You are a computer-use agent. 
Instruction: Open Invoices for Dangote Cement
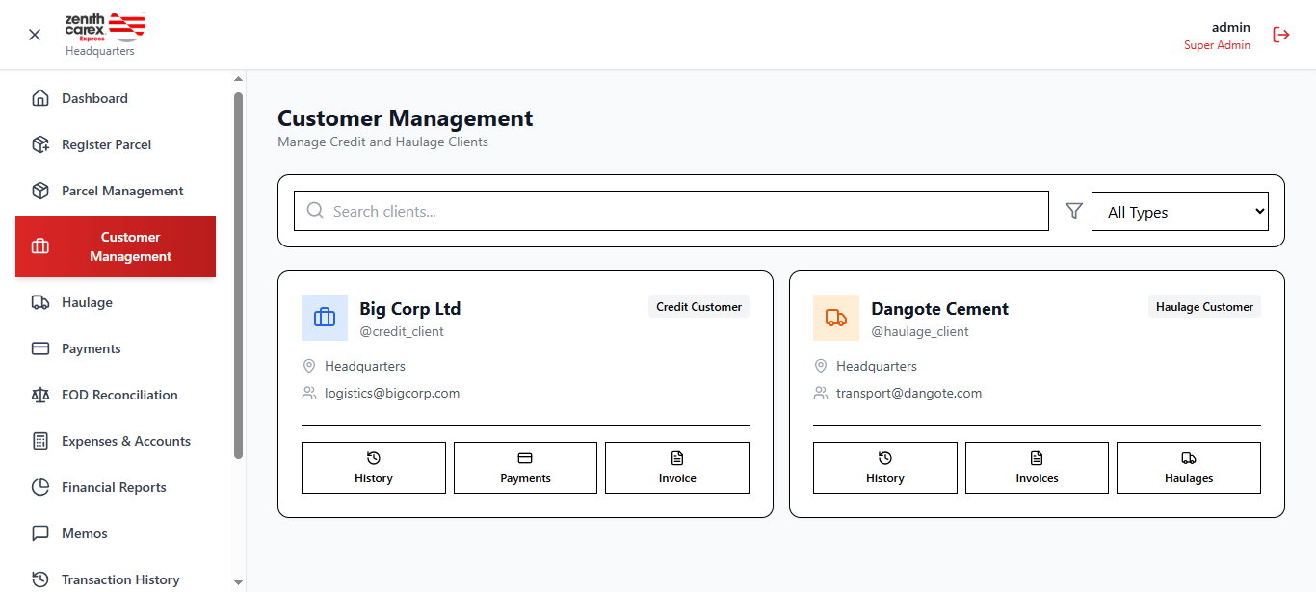tap(1037, 468)
